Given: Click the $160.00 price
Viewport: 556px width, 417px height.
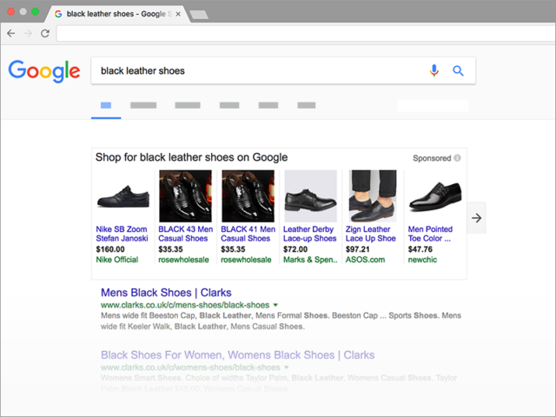Looking at the screenshot, I should (x=110, y=249).
